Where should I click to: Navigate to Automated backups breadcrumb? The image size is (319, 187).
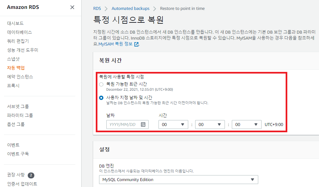130,9
